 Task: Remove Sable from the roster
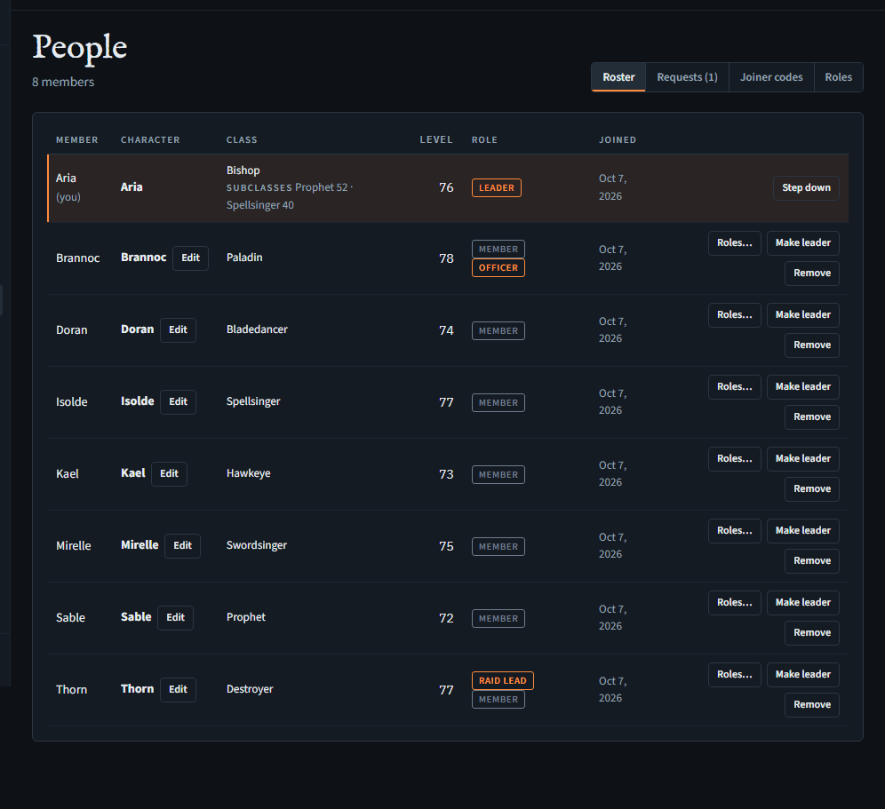click(811, 633)
